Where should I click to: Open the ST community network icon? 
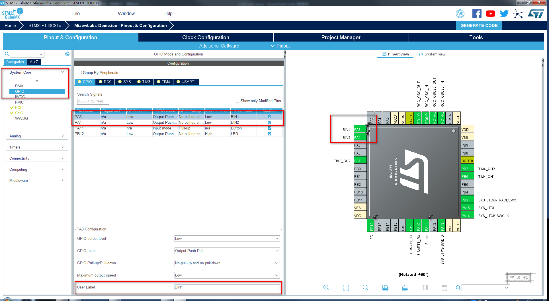518,14
